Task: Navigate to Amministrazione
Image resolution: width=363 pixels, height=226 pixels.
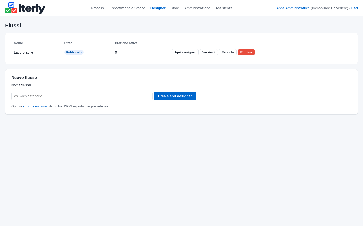Action: (197, 8)
